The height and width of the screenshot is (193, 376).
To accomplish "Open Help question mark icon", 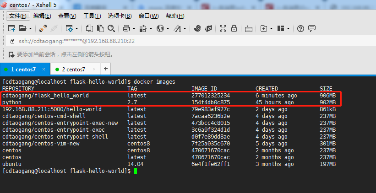I will [300, 29].
